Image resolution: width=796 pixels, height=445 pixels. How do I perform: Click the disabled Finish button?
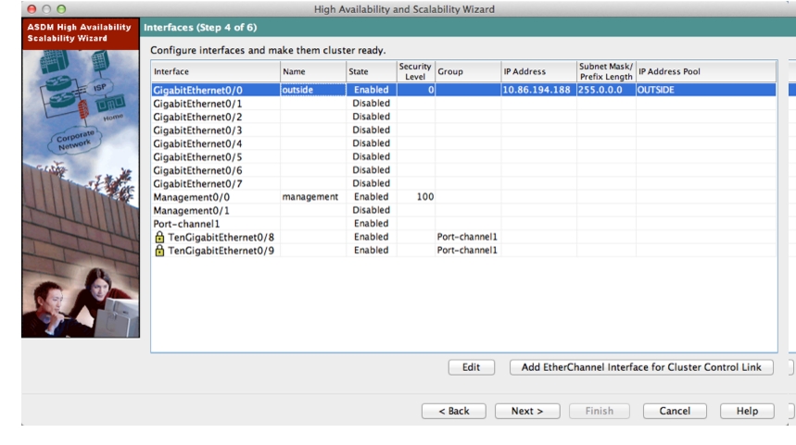click(599, 411)
